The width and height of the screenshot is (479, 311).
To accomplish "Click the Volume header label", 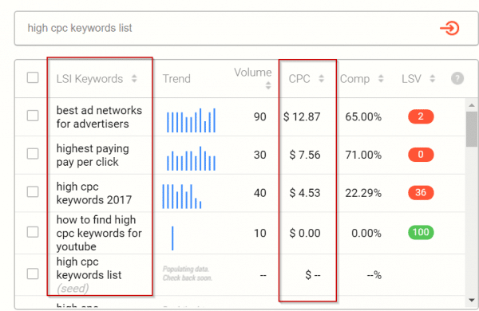I will pos(252,73).
